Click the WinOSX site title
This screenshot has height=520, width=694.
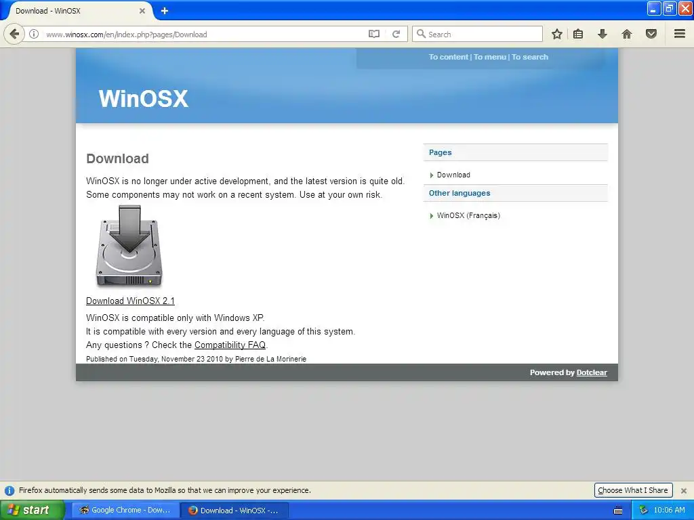(144, 98)
